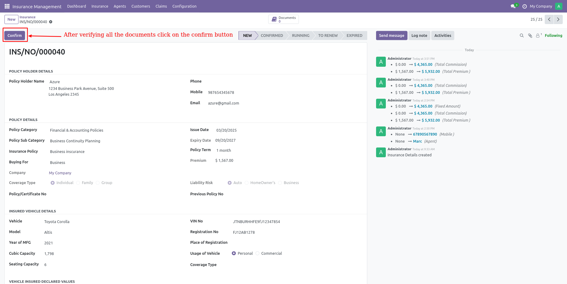This screenshot has height=284, width=567.
Task: Set status to TO RENEW stage
Action: pyautogui.click(x=328, y=36)
